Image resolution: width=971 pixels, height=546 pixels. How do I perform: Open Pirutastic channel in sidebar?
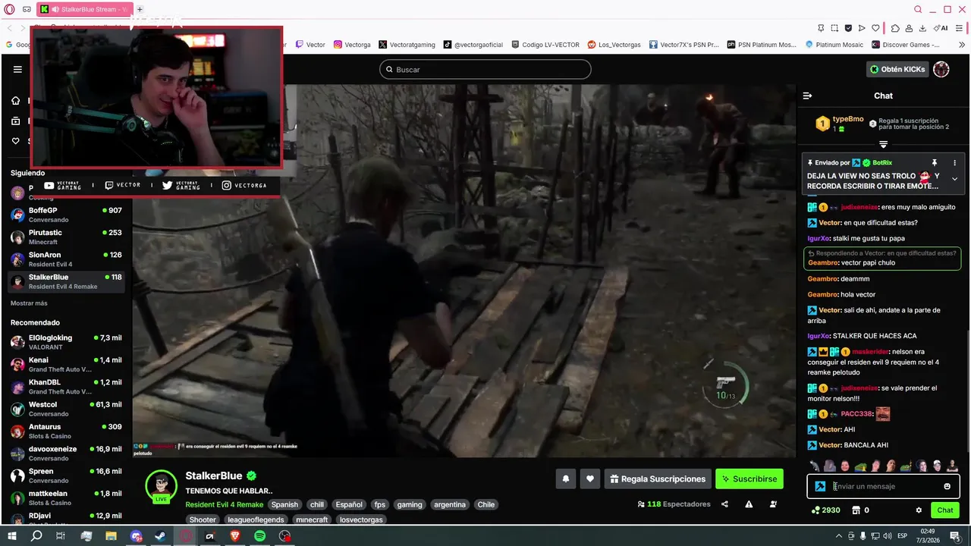click(66, 237)
